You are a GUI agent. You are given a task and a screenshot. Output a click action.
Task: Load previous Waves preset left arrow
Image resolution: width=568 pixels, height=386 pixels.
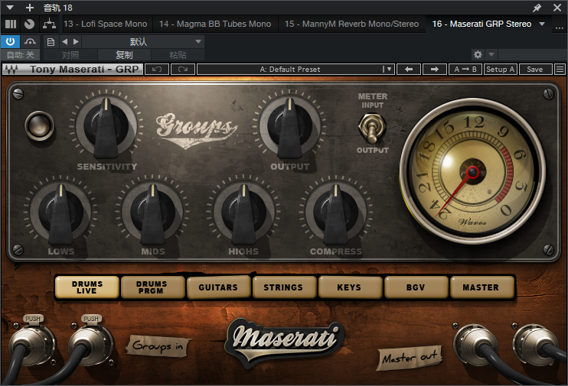coord(409,69)
